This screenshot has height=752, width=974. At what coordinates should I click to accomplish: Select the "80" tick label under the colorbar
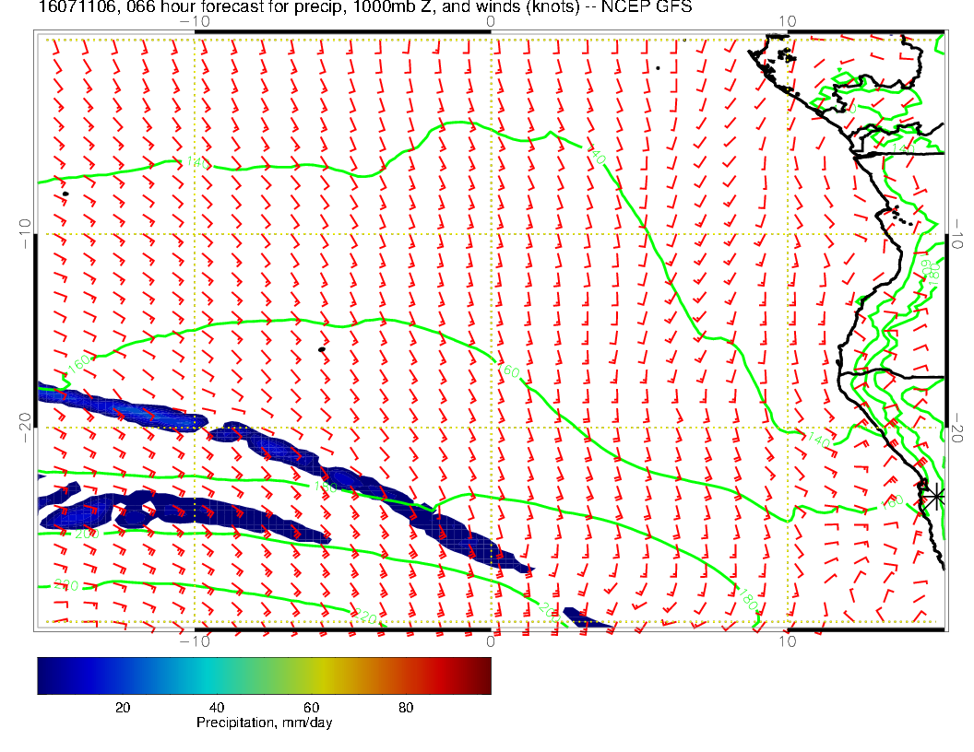pos(405,707)
